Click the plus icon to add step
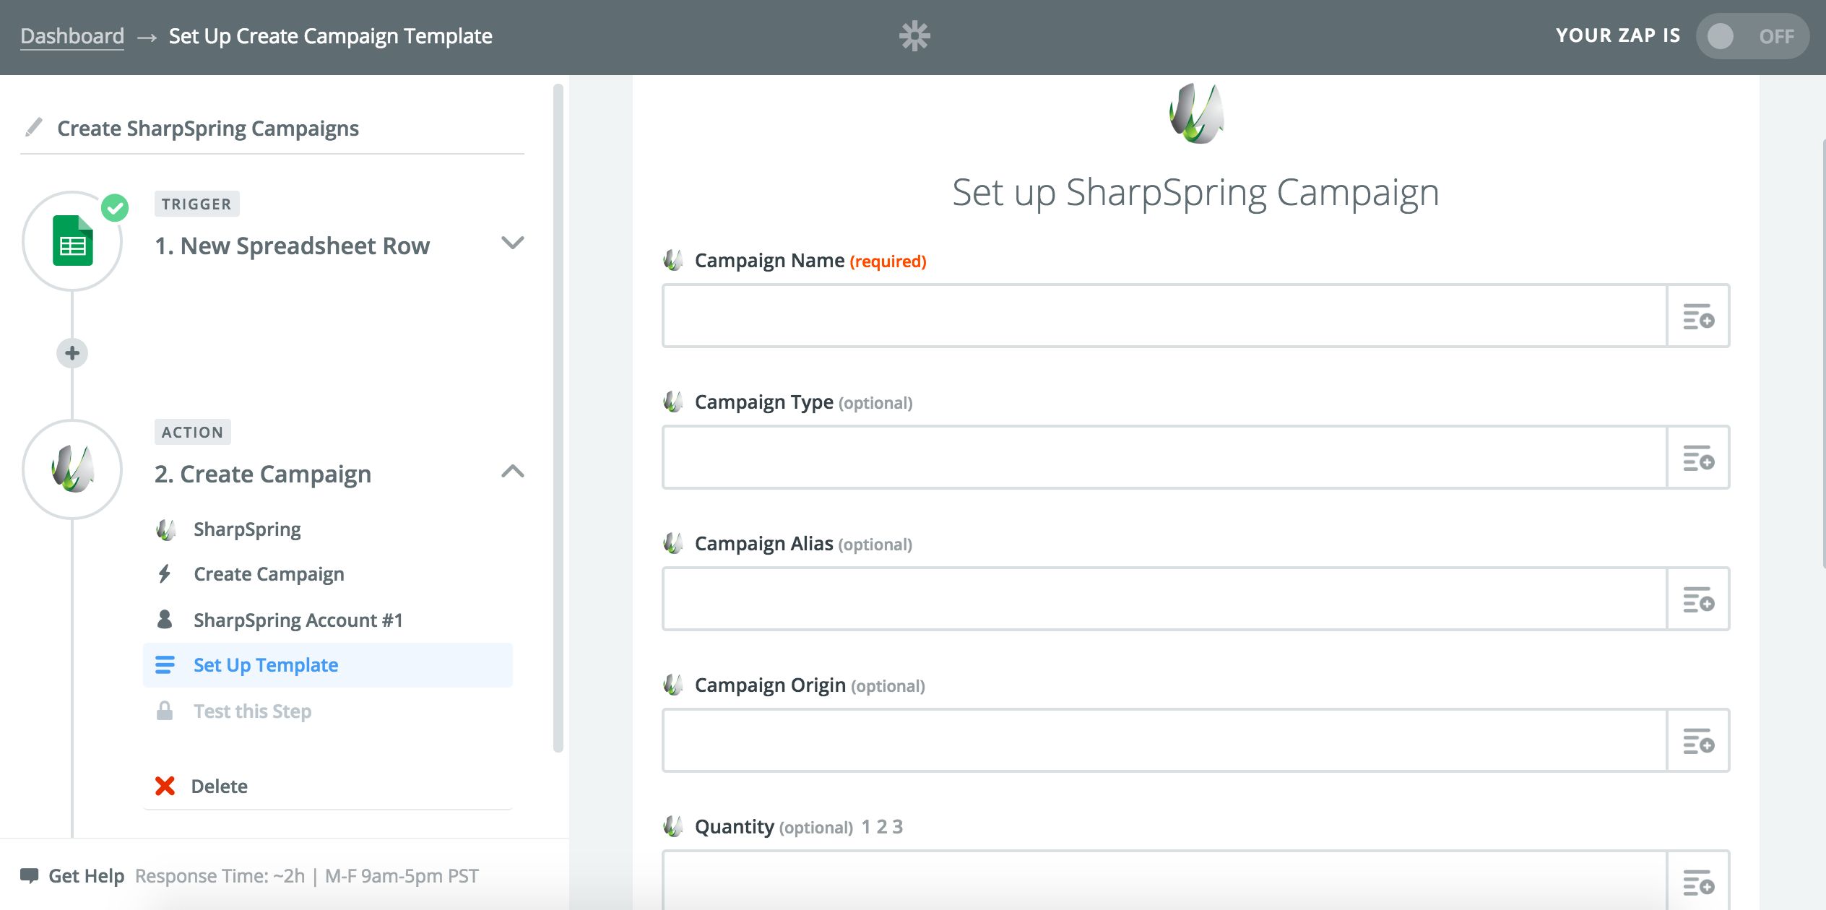The height and width of the screenshot is (910, 1826). [x=72, y=353]
